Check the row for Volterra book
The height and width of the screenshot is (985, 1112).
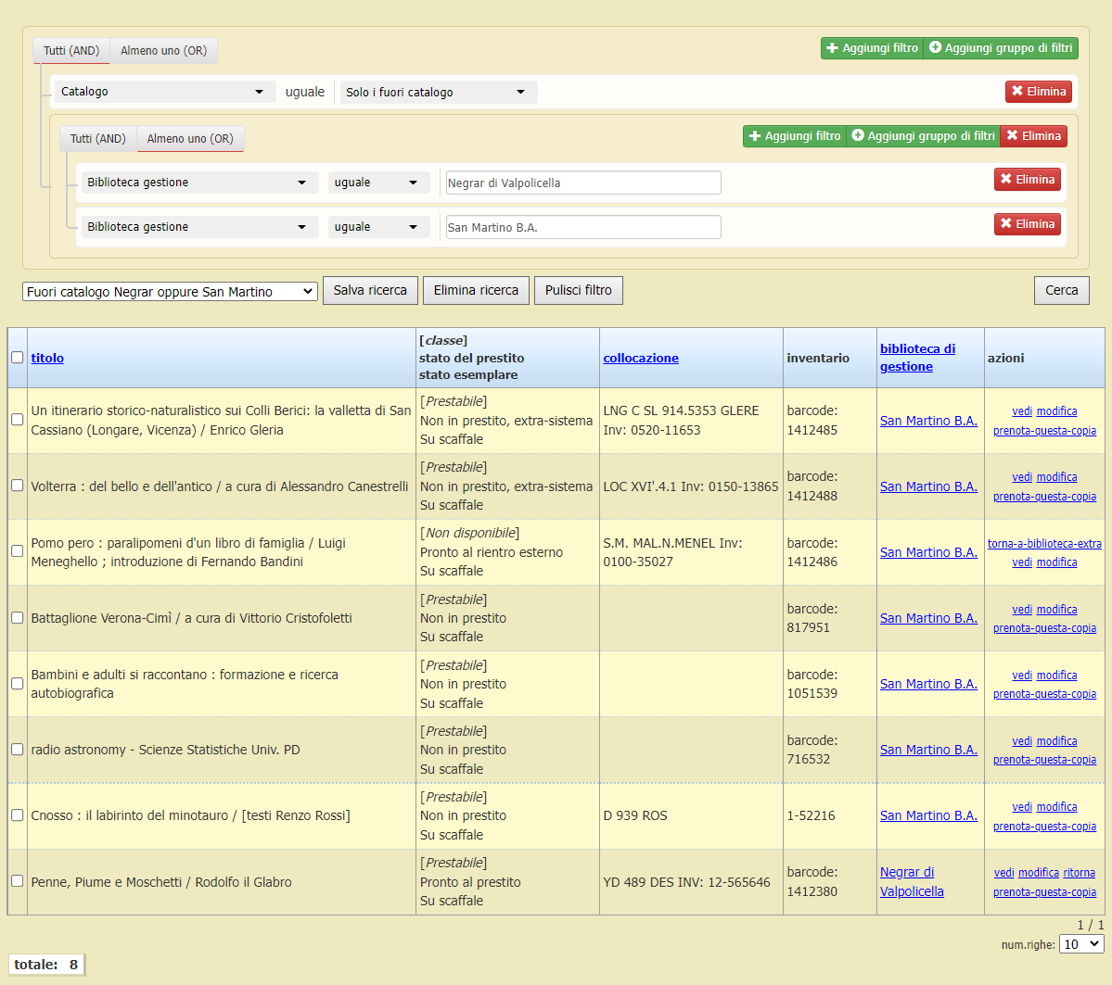(x=17, y=486)
